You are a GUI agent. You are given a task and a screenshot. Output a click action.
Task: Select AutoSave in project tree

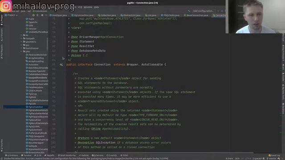point(32,64)
